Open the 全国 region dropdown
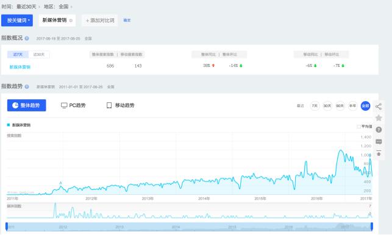This screenshot has height=235, width=392. pos(65,7)
